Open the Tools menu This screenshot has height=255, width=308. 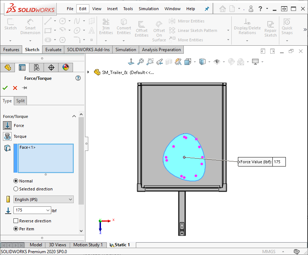point(128,9)
